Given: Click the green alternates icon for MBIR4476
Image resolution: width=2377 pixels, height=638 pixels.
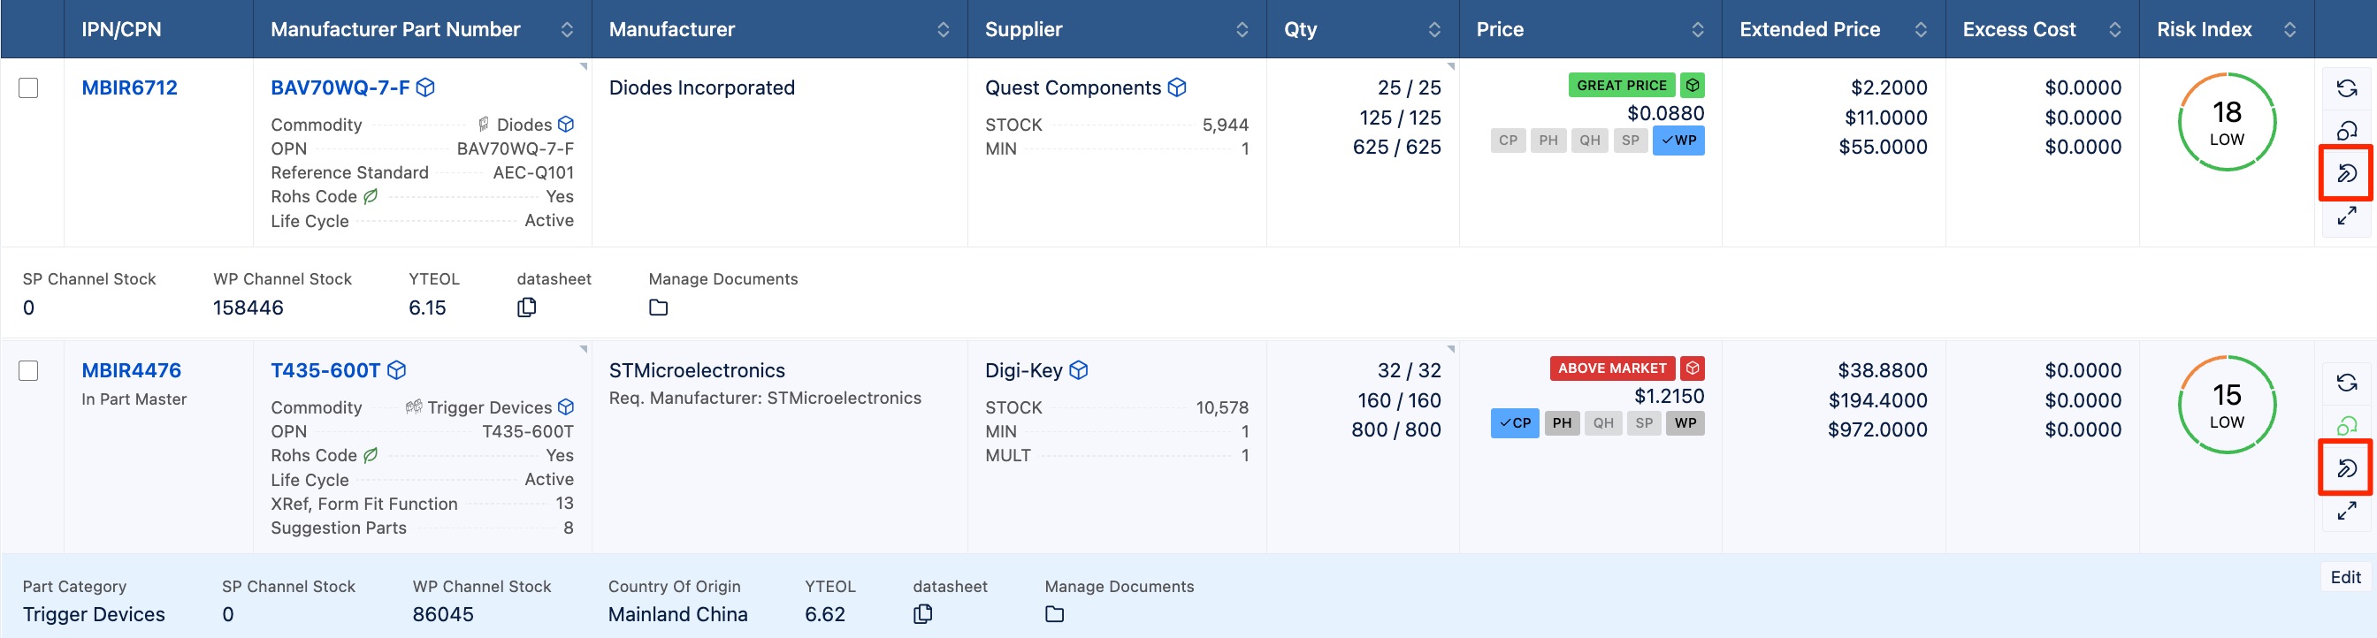Looking at the screenshot, I should [2347, 425].
